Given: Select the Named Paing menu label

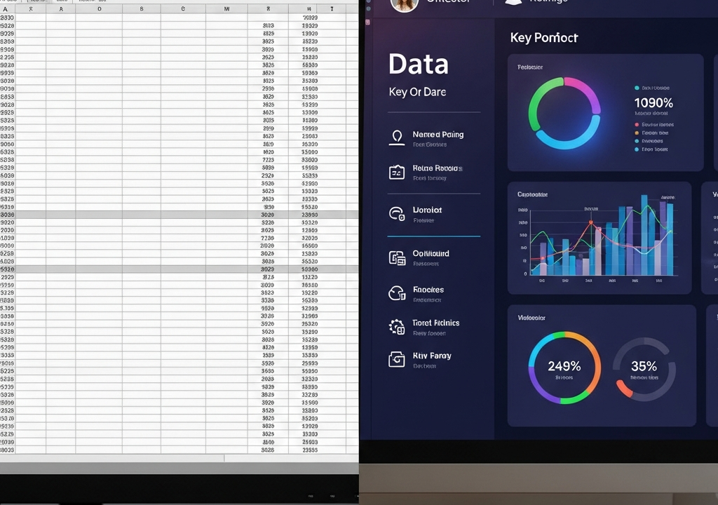Looking at the screenshot, I should tap(438, 134).
